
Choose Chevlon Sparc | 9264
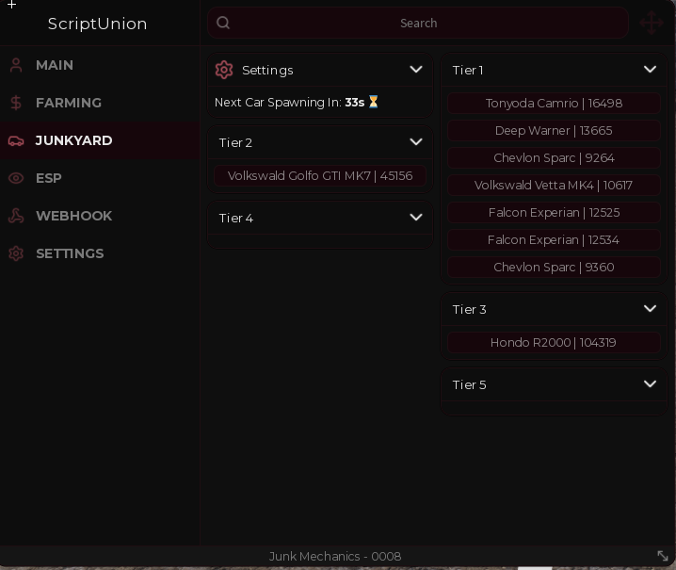(x=554, y=158)
